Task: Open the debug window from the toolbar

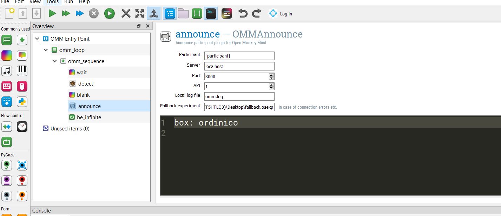Action: (211, 13)
